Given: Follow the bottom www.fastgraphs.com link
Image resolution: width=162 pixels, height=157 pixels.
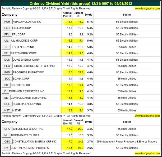Looking at the screenshot, I should click(x=147, y=153).
